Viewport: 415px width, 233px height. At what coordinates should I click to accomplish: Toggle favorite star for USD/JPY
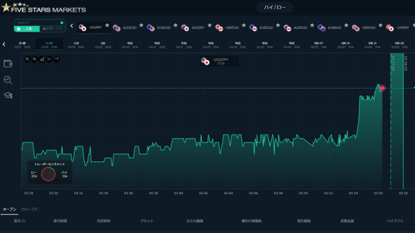[x=107, y=25]
